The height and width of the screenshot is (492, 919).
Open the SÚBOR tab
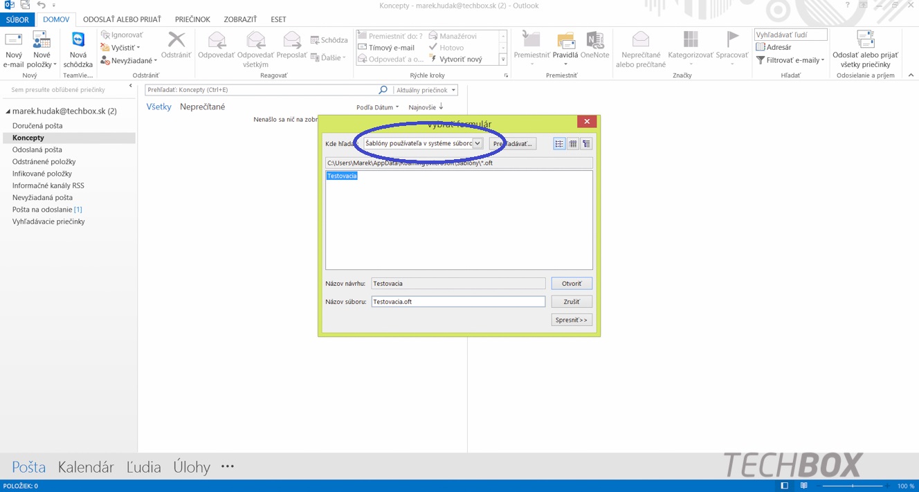coord(17,19)
